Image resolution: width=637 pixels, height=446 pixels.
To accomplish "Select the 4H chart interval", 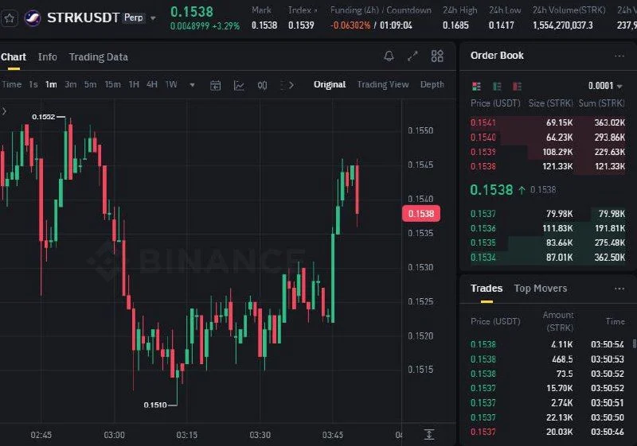I will pyautogui.click(x=151, y=84).
